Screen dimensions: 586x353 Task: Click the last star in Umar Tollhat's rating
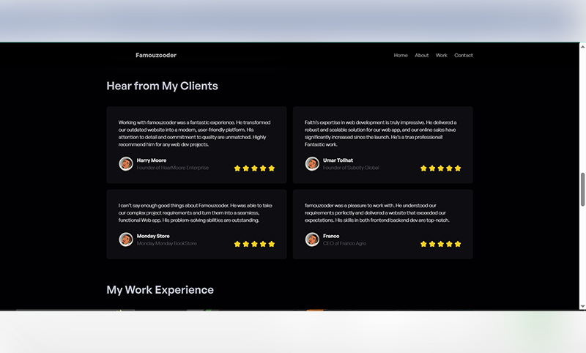458,168
